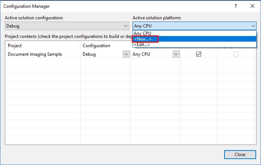Click the Any CPU text in platform combo box

click(x=143, y=26)
